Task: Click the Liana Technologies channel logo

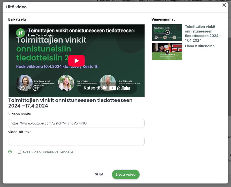Action: point(21,33)
